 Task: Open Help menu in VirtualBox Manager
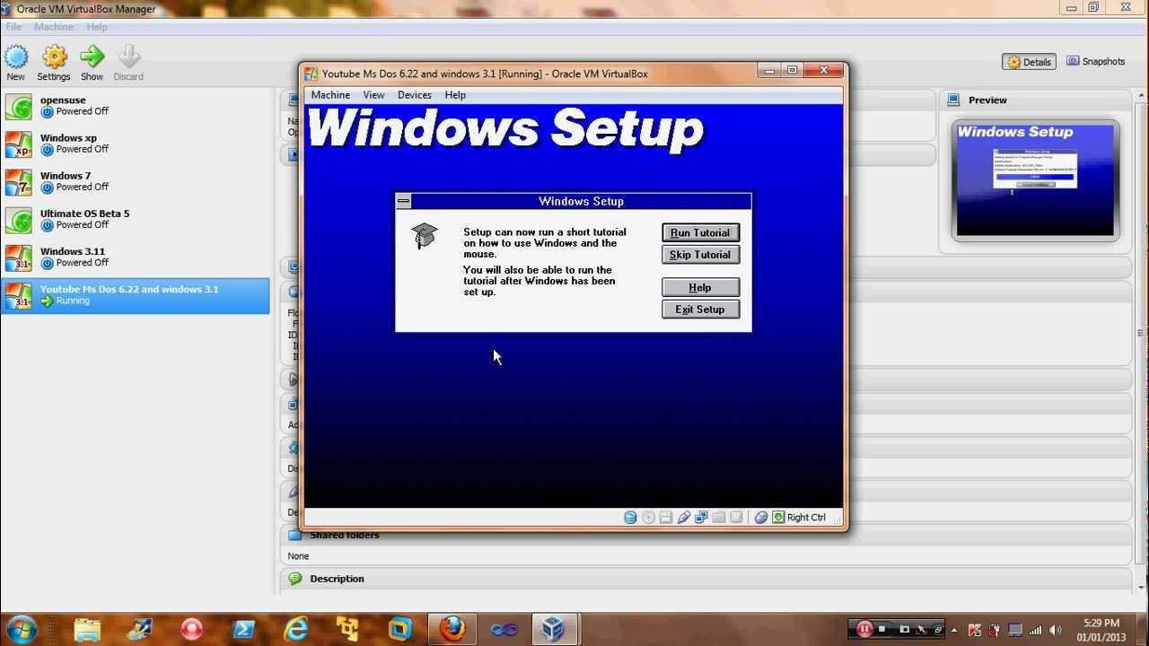[x=97, y=27]
